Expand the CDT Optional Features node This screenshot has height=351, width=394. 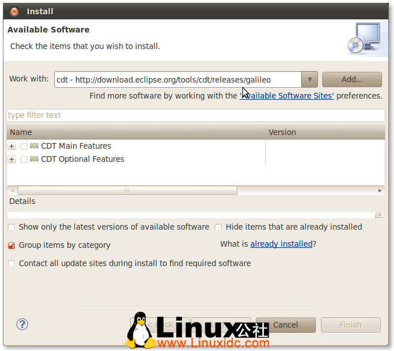click(12, 159)
